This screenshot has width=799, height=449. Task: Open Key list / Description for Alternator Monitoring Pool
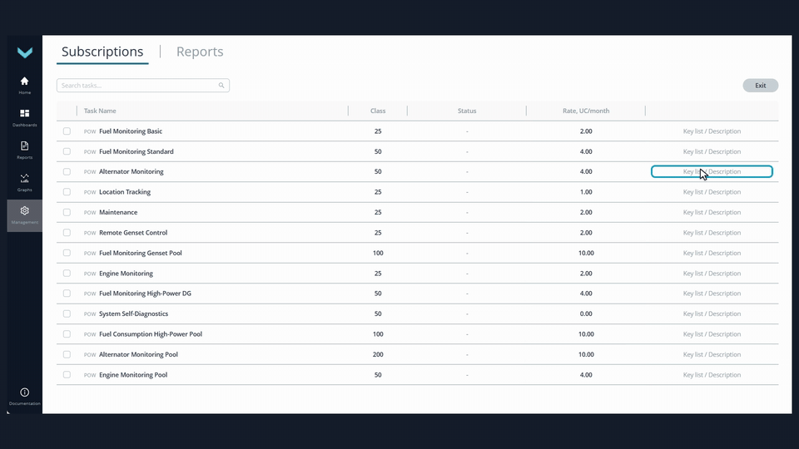click(712, 354)
